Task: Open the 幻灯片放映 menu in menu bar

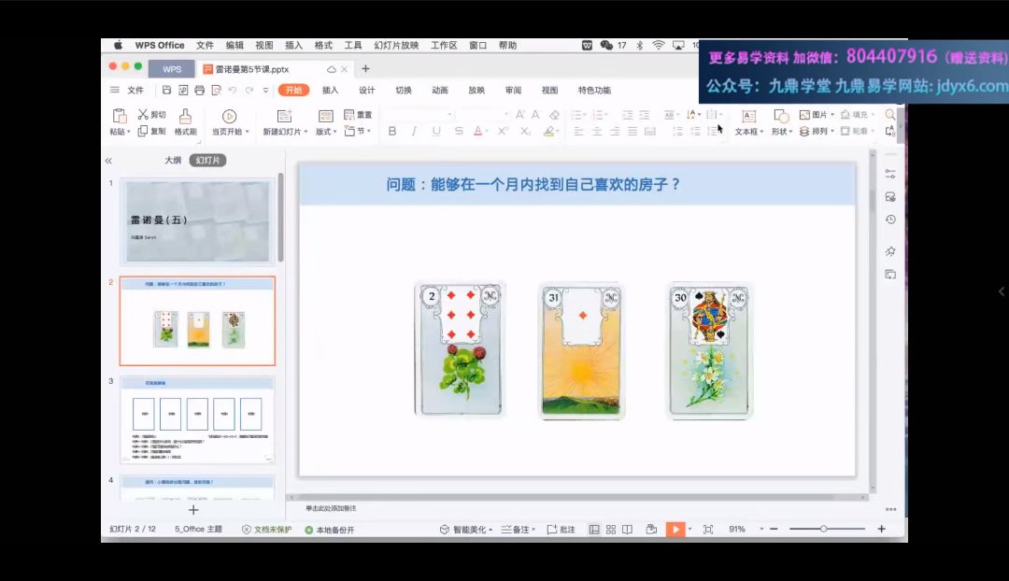Action: (396, 45)
